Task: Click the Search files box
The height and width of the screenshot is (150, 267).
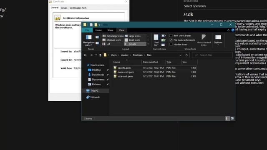Action: click(212, 55)
